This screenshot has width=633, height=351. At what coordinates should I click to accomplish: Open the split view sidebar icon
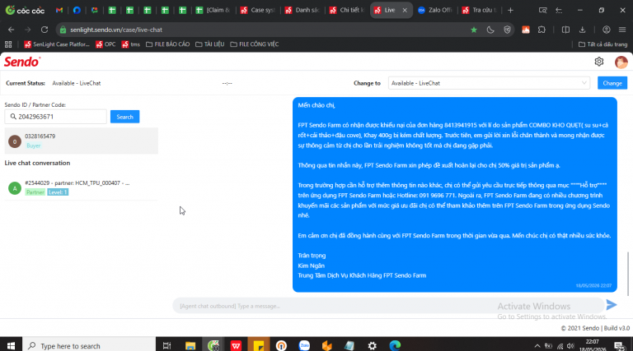(x=565, y=30)
